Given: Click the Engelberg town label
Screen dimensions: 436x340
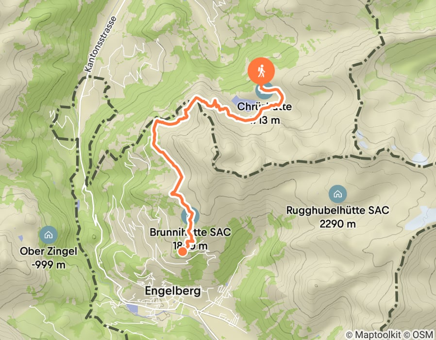Looking at the screenshot, I should click(x=173, y=291).
